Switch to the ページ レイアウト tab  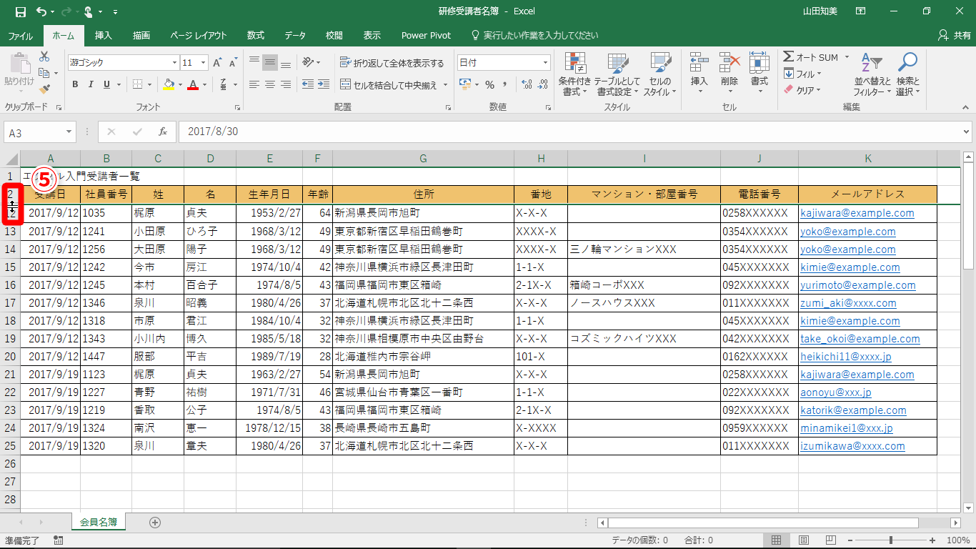(198, 35)
